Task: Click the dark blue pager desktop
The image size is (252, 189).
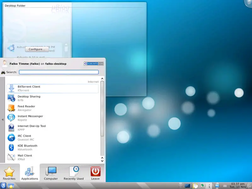Action: [x=187, y=186]
